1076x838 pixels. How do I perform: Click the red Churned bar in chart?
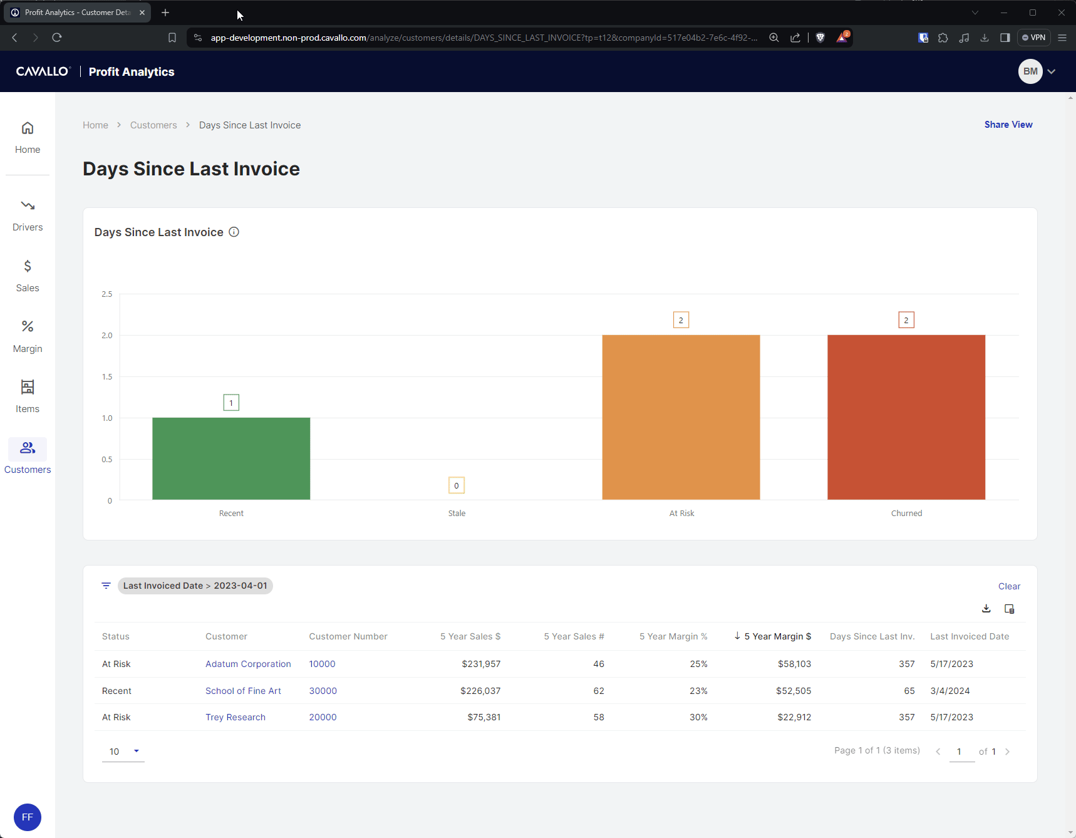pyautogui.click(x=906, y=417)
